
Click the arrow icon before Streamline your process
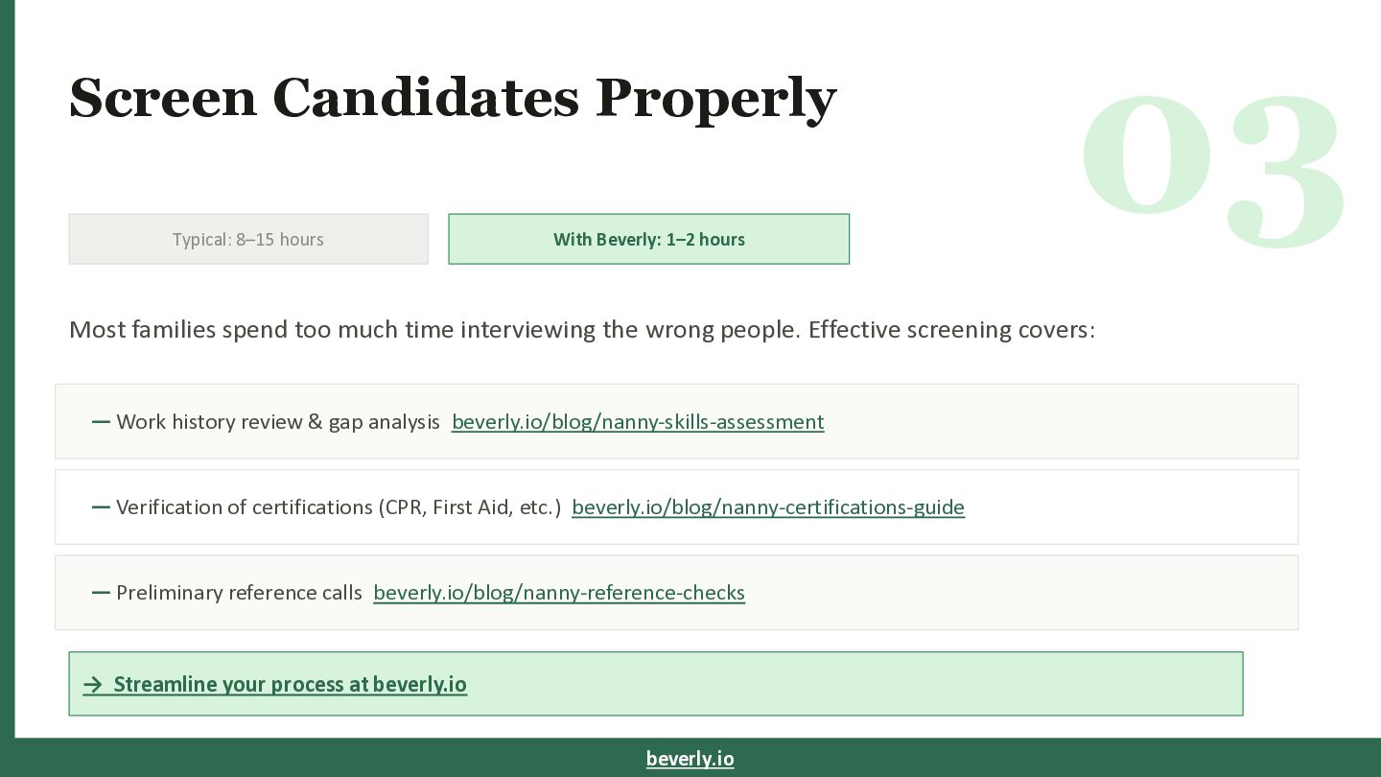[92, 684]
